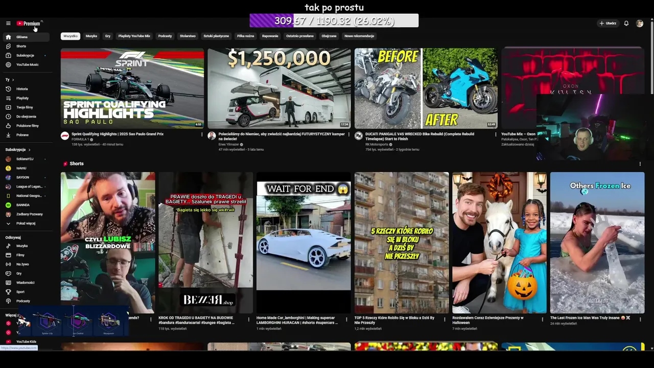The width and height of the screenshot is (654, 368).
Task: Select the Rapowanie filter chip
Action: 270,36
